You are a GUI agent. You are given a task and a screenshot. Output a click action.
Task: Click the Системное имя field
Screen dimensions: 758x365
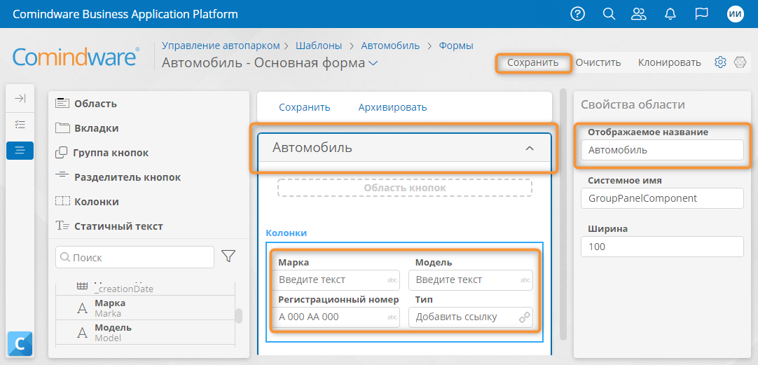pyautogui.click(x=662, y=198)
